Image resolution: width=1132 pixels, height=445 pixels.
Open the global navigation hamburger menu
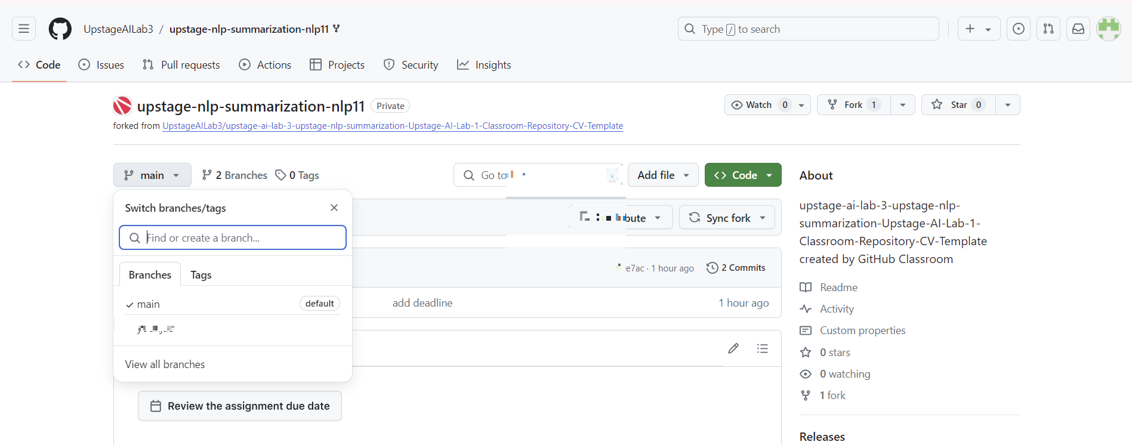coord(24,29)
